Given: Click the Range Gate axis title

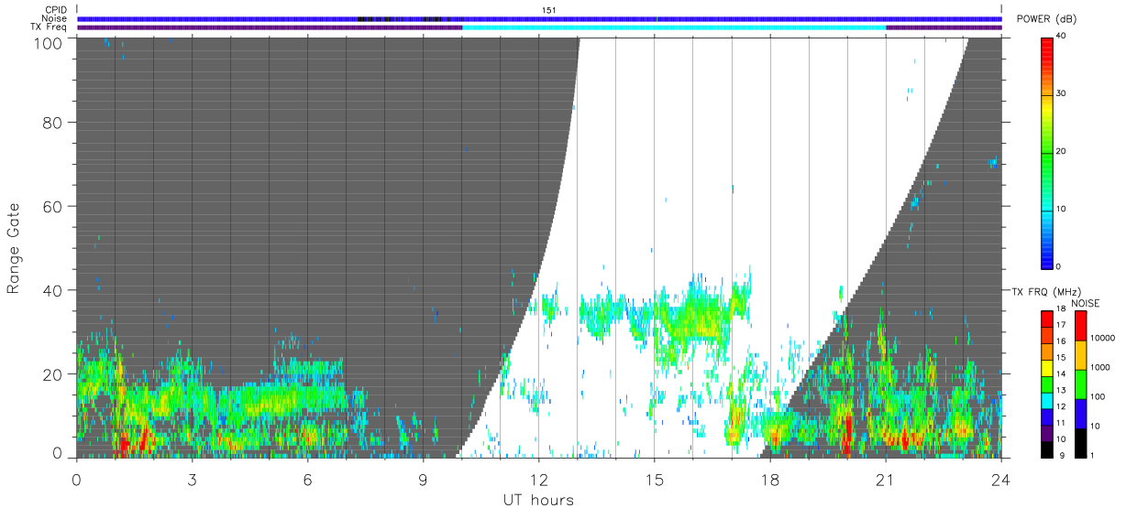Looking at the screenshot, I should 14,248.
